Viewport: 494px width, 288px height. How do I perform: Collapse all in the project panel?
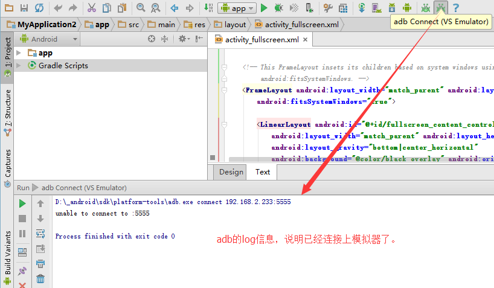point(164,39)
